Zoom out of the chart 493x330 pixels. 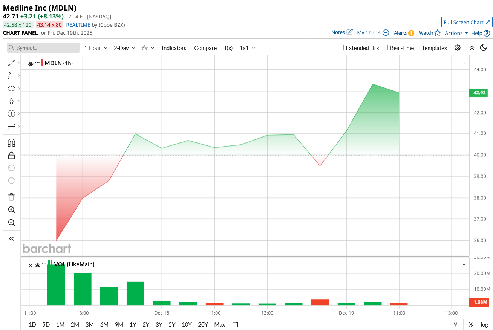[11, 223]
